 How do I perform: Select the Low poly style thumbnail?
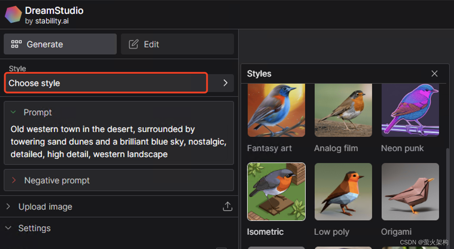[x=343, y=192]
